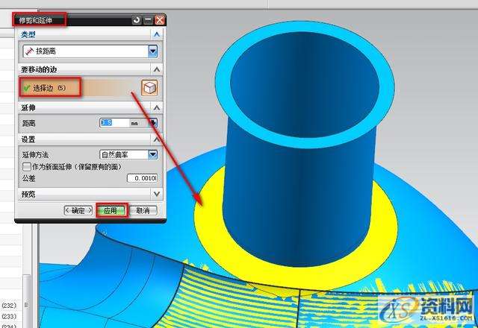Collapse the 要移动的边 section

click(x=156, y=69)
